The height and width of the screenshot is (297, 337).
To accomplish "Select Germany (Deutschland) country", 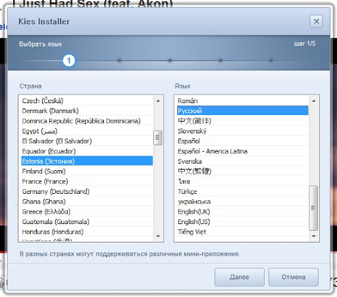I will [x=87, y=191].
